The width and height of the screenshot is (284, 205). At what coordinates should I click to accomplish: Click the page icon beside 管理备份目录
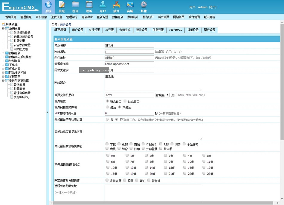12,93
